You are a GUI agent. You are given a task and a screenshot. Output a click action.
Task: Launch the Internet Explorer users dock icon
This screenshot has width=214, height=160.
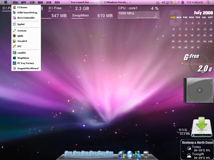point(121,154)
